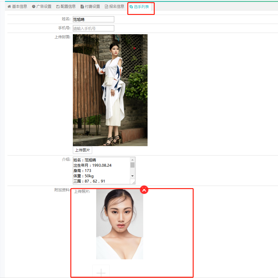Click the 身高：173 line
Viewport: 278px width, 278px height.
[x=82, y=170]
